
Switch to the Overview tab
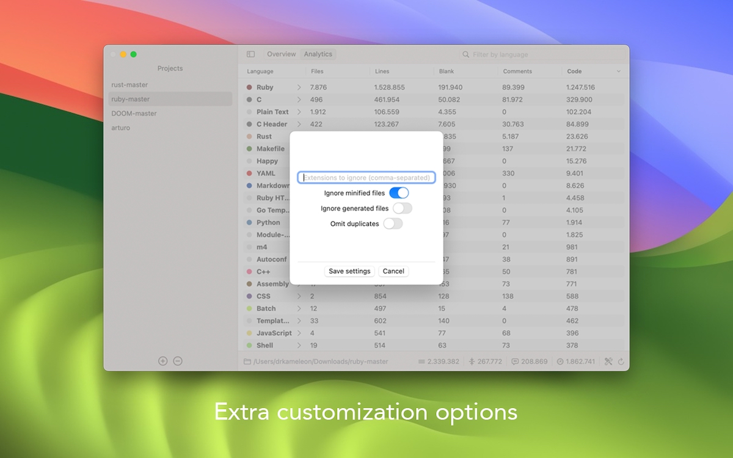281,54
